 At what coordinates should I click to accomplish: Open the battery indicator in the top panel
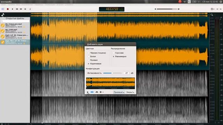coord(194,2)
